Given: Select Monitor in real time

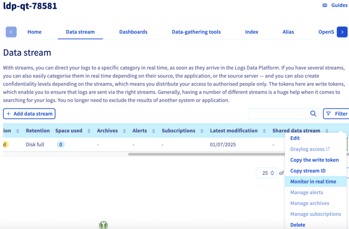Looking at the screenshot, I should click(313, 181).
